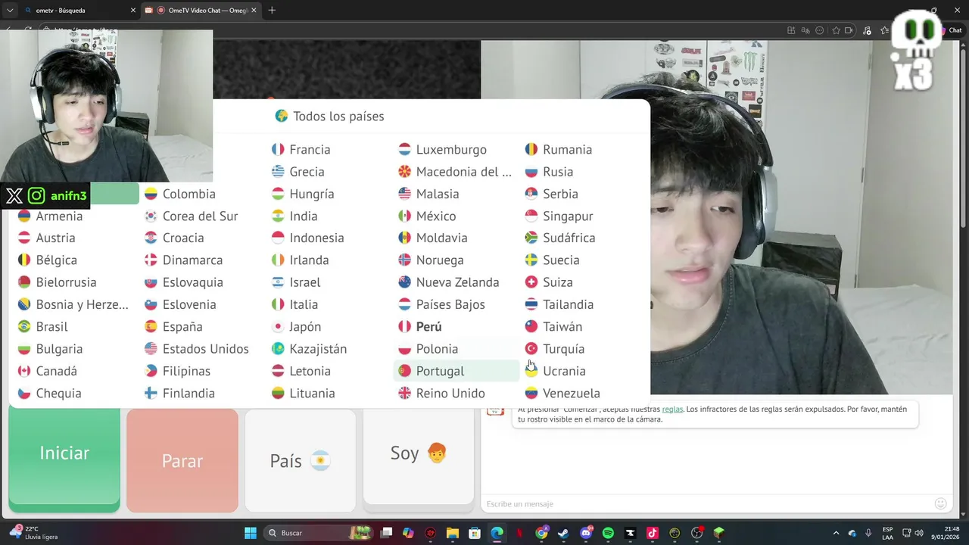Screen dimensions: 969x545
Task: Open the favorites list icon
Action: pyautogui.click(x=884, y=30)
